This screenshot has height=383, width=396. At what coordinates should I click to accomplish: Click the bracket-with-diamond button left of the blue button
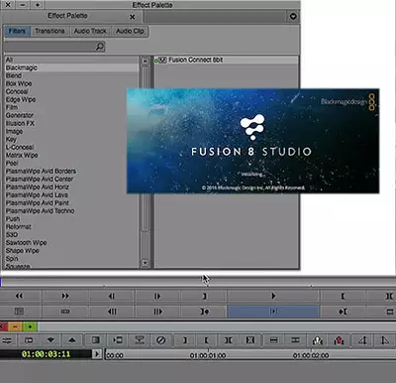click(204, 312)
